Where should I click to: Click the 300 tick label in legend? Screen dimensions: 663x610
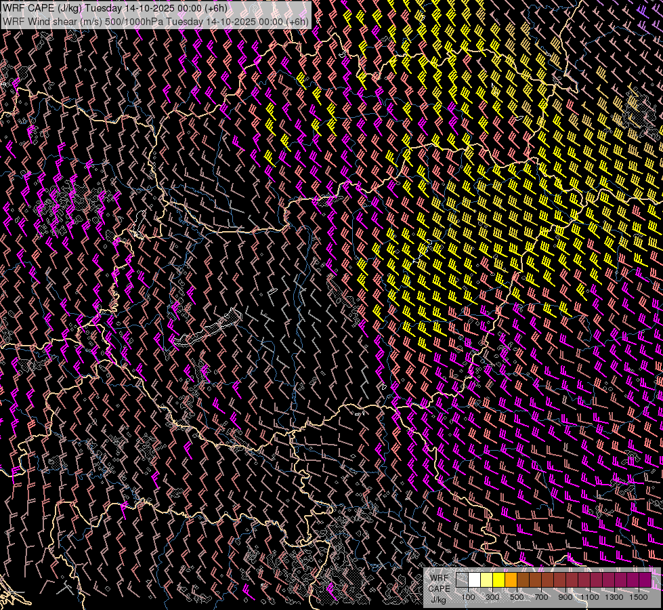[492, 597]
